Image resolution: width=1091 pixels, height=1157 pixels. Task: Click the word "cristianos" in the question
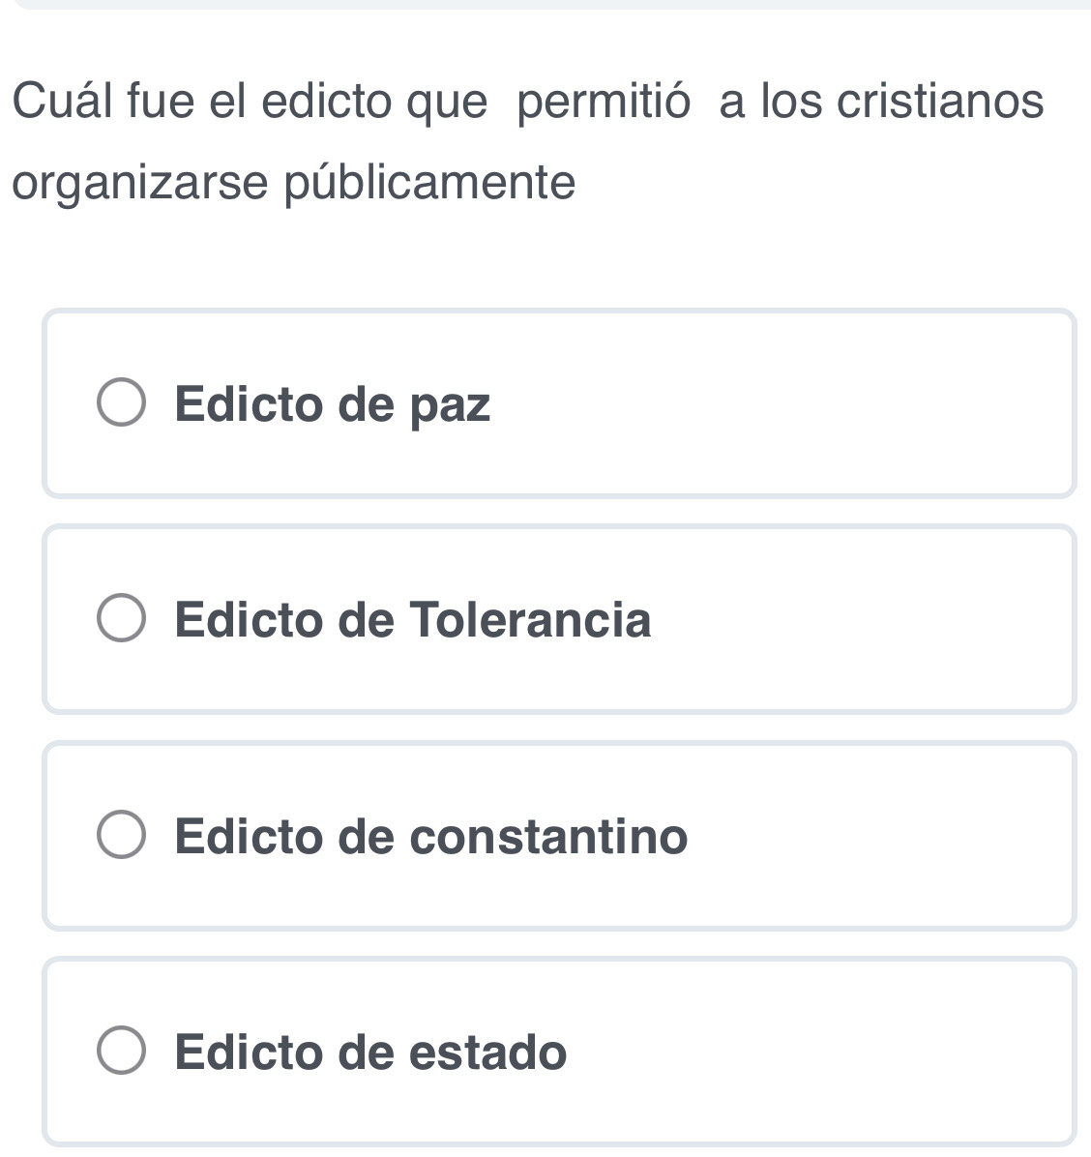(x=940, y=102)
